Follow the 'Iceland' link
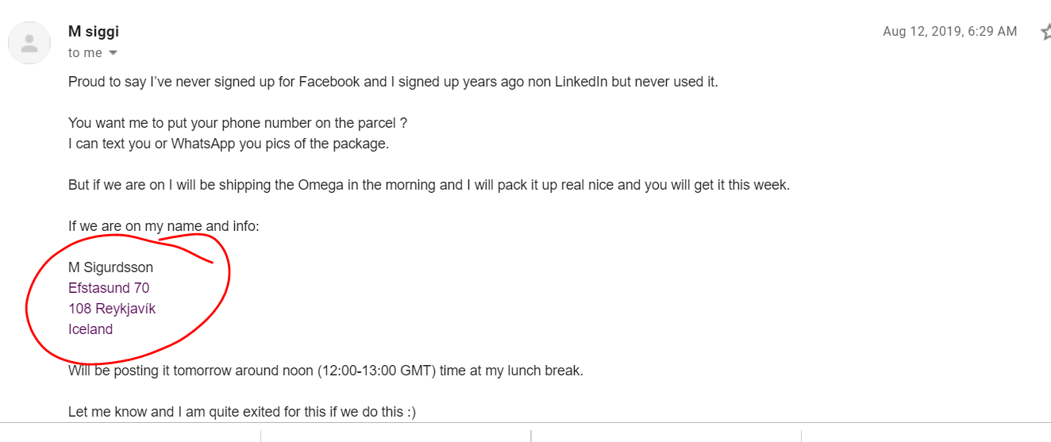This screenshot has width=1051, height=442. tap(90, 329)
